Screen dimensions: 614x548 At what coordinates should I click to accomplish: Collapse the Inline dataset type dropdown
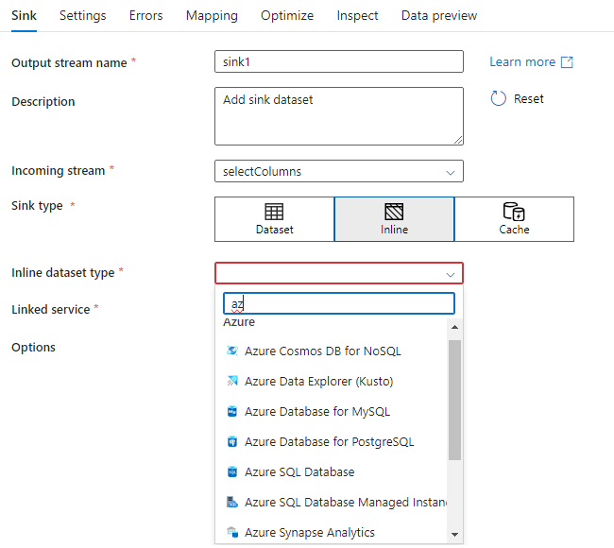[450, 274]
